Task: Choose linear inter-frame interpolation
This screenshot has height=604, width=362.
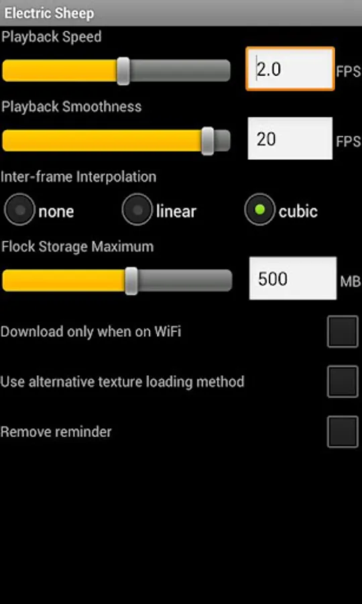Action: coord(137,209)
